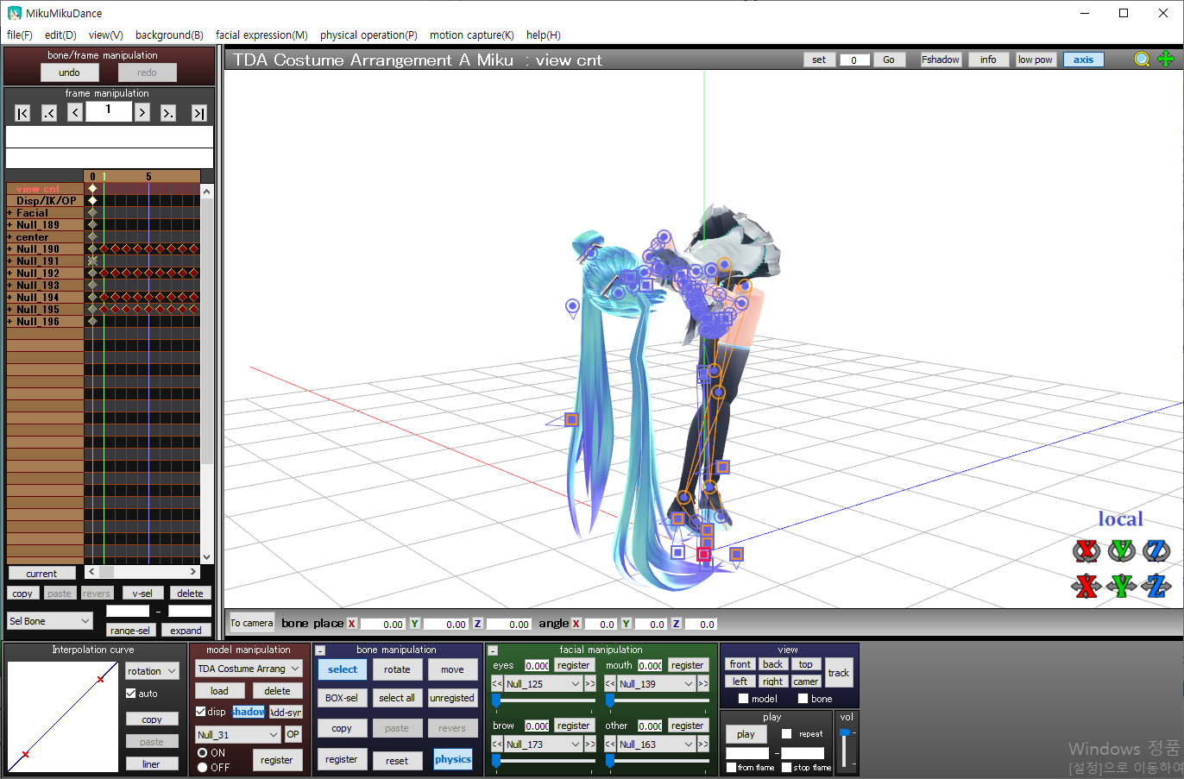Viewport: 1184px width, 779px height.
Task: Click the local Z move axis icon
Action: click(1156, 587)
